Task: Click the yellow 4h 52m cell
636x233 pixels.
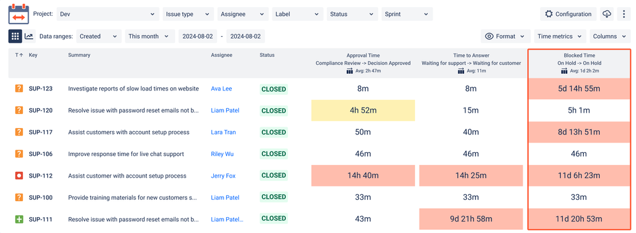Action: (363, 110)
